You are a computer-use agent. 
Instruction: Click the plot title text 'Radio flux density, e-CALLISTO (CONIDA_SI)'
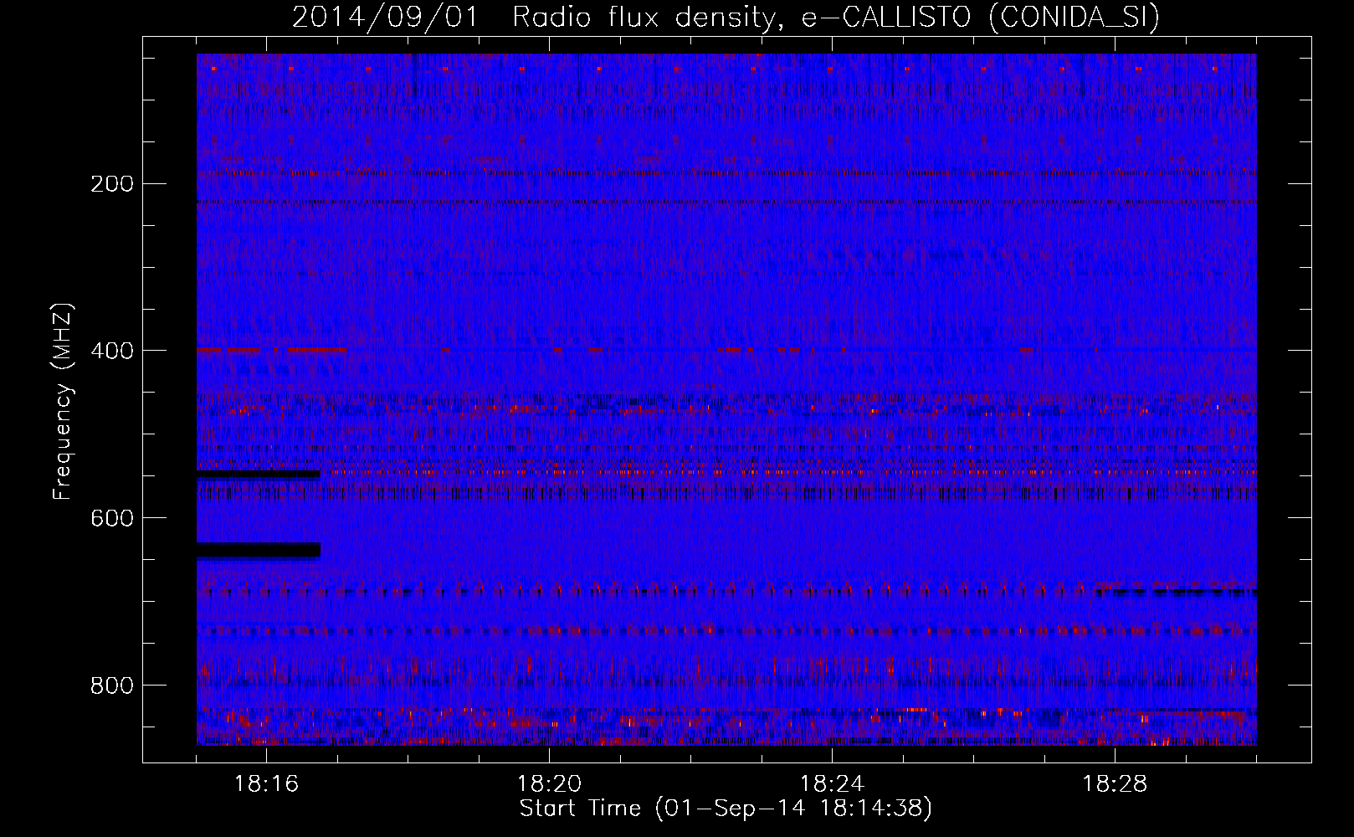click(x=836, y=17)
